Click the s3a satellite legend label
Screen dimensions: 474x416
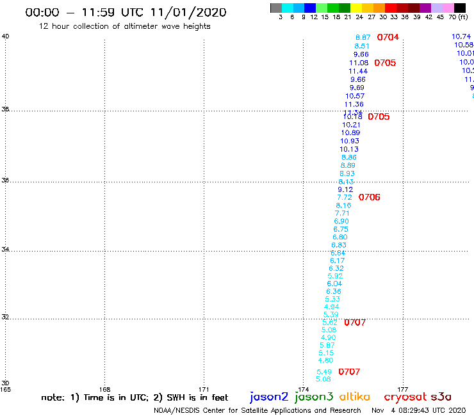point(441,397)
